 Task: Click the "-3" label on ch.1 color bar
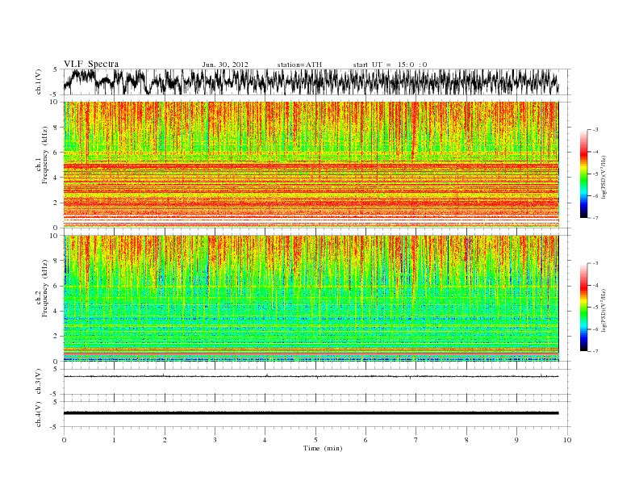tap(595, 130)
